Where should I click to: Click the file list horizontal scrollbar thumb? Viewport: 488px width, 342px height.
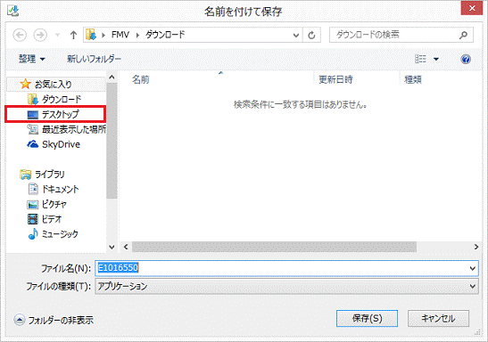click(x=274, y=247)
